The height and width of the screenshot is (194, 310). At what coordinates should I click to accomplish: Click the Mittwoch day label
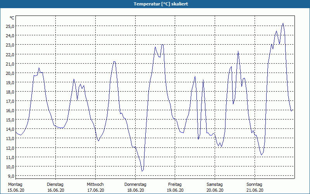(95, 185)
